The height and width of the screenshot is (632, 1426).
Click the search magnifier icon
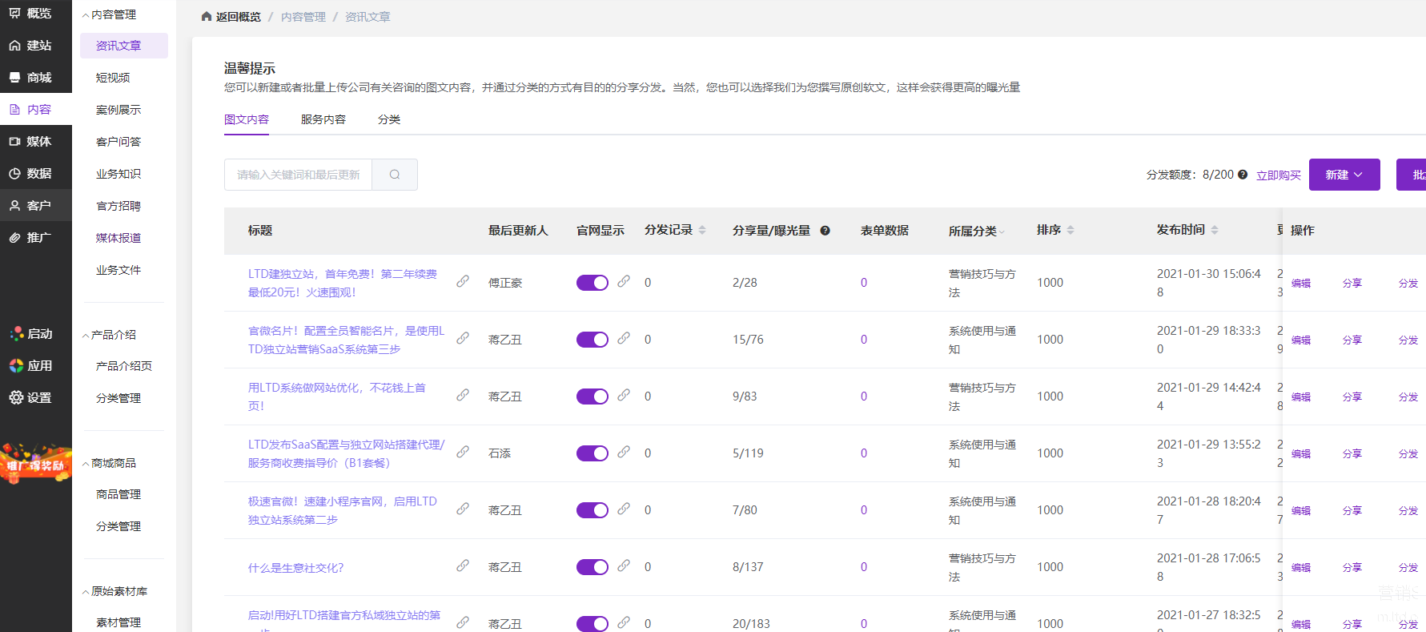click(x=395, y=175)
